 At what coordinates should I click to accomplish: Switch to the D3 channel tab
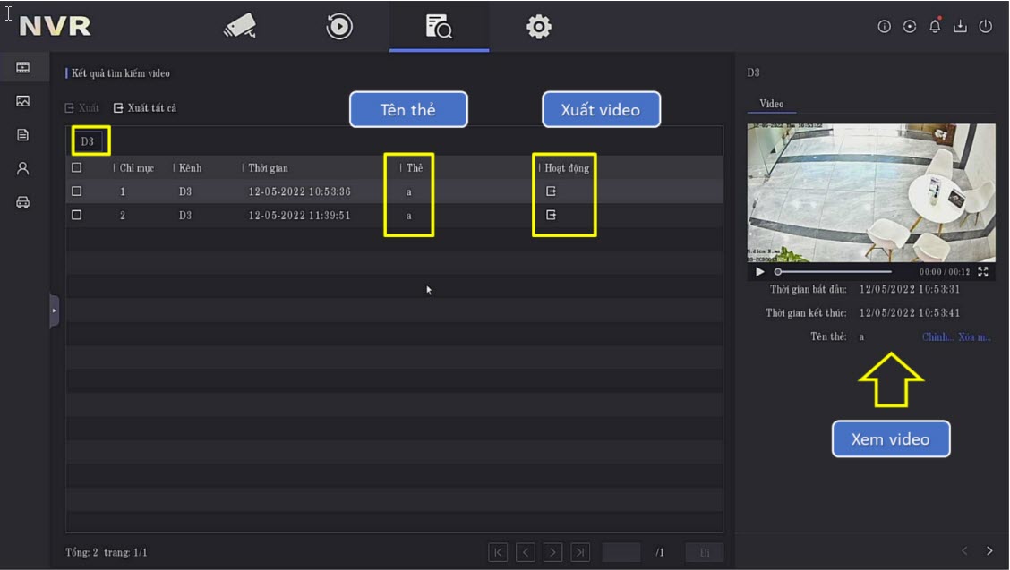88,141
